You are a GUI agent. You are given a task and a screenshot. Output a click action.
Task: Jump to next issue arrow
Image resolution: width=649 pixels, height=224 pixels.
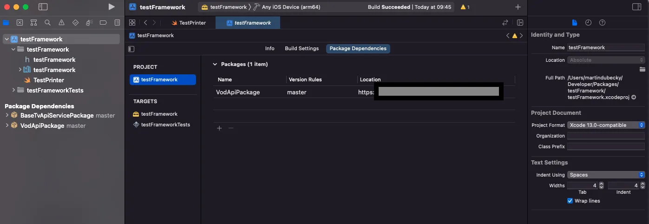coord(521,35)
